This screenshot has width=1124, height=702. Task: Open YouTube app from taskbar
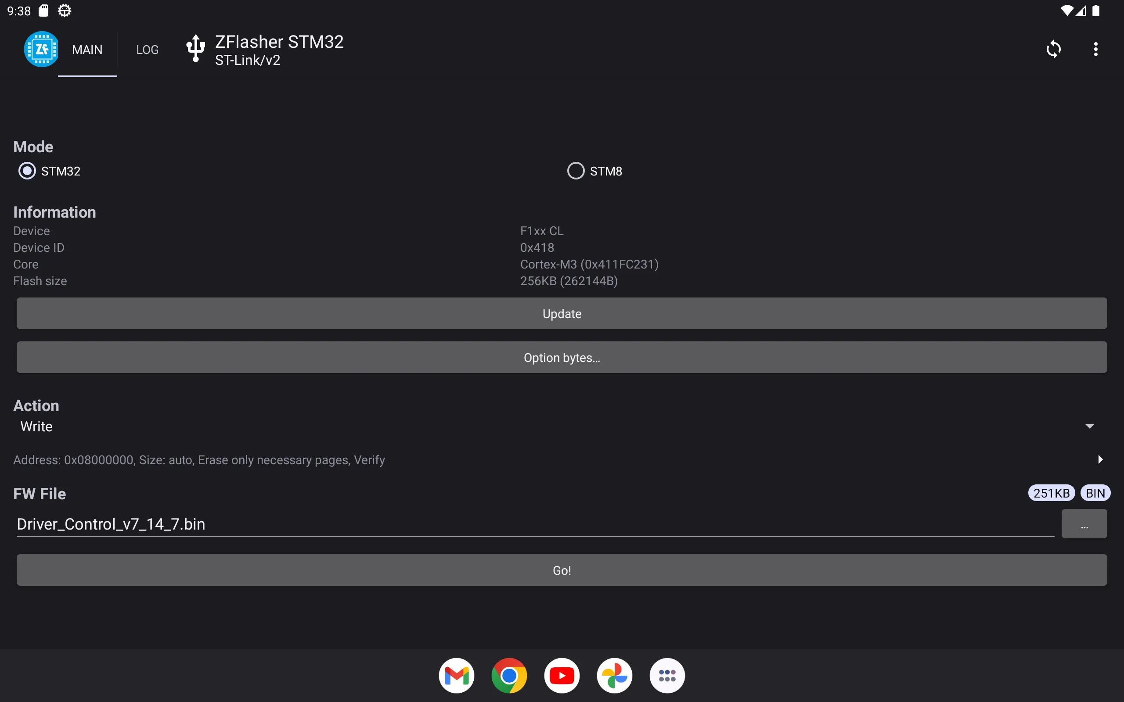(562, 675)
